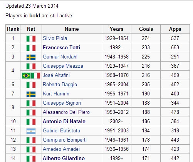This screenshot has width=193, height=162.
Task: Click the Brazilian flag next to José Altafini
Action: tap(26, 75)
